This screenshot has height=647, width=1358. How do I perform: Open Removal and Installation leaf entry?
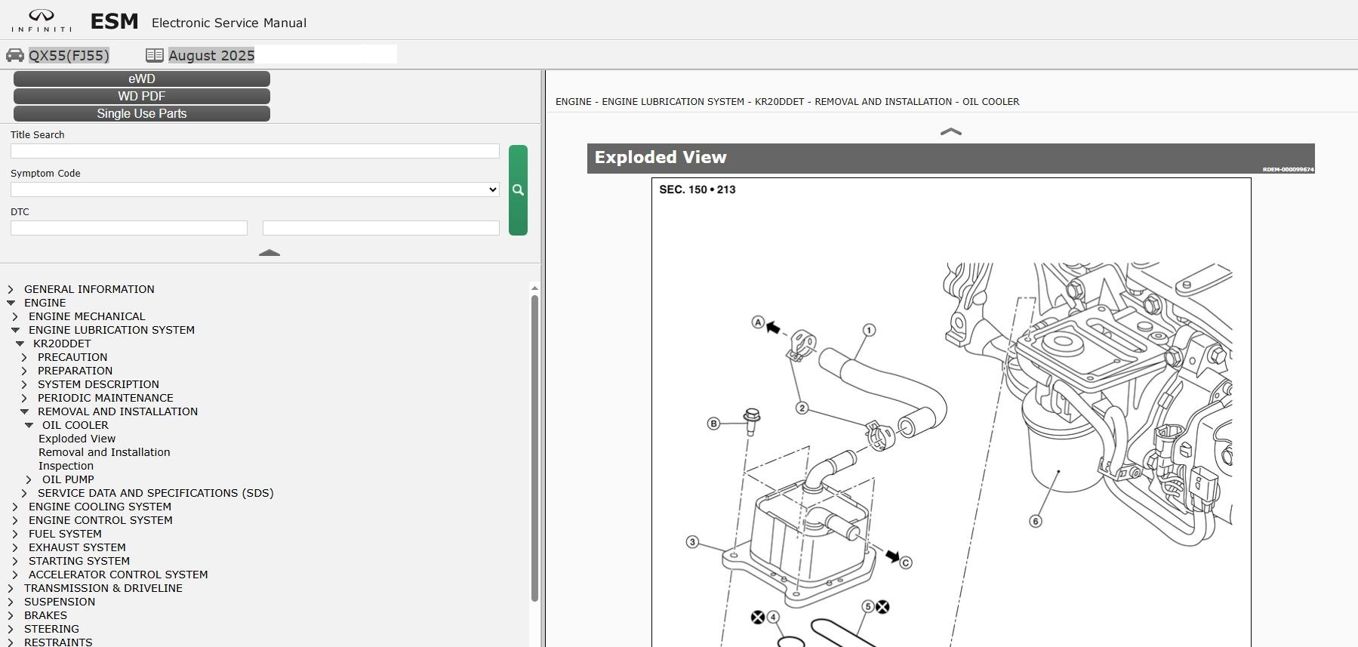point(104,452)
